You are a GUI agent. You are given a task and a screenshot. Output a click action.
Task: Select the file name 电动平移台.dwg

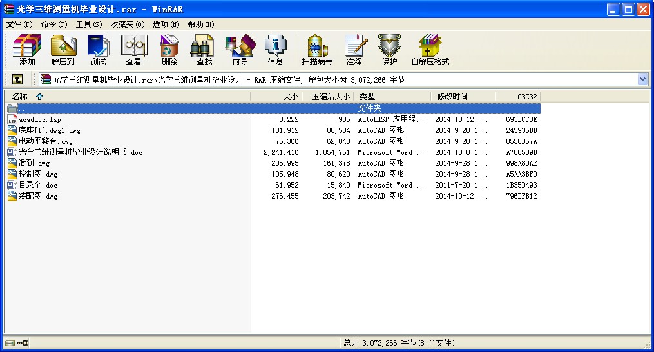tap(46, 141)
